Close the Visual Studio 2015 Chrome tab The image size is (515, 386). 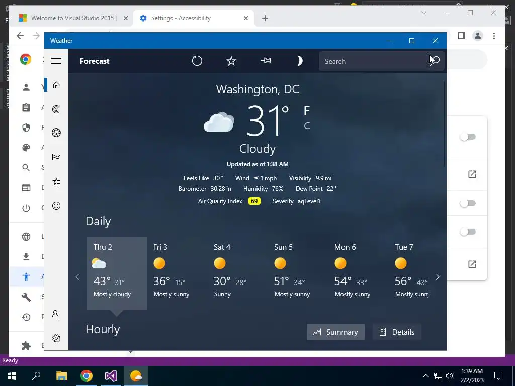tap(125, 19)
